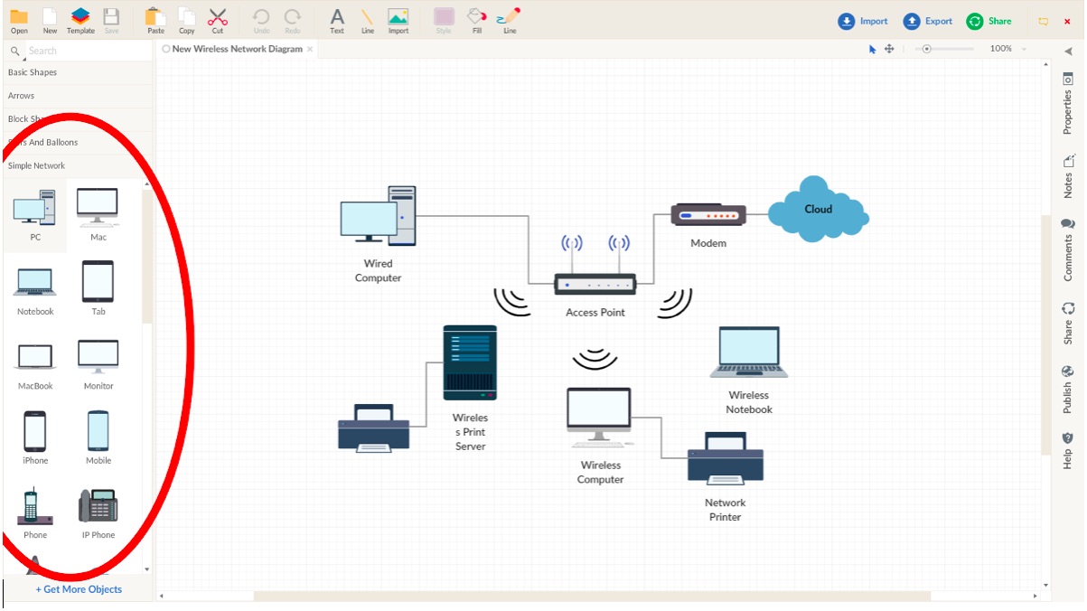The width and height of the screenshot is (1087, 611).
Task: Adjust the zoom level slider
Action: point(927,49)
